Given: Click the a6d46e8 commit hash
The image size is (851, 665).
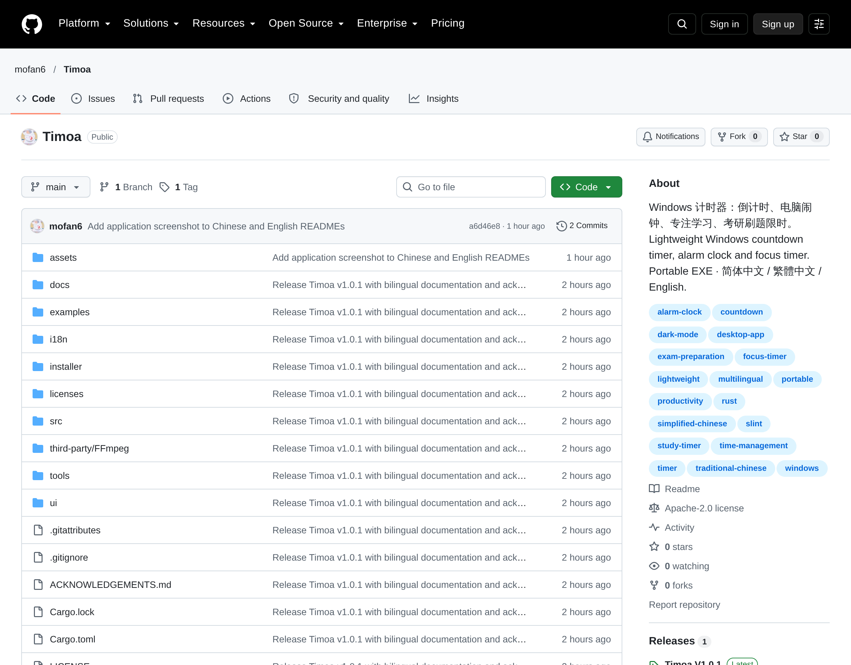Looking at the screenshot, I should pyautogui.click(x=484, y=226).
